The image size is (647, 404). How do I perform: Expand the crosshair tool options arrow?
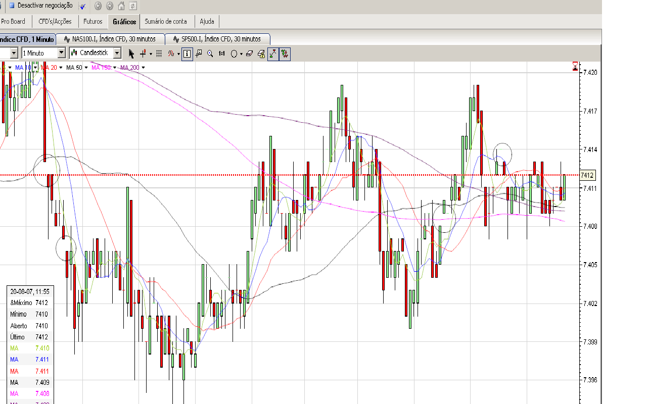point(151,54)
